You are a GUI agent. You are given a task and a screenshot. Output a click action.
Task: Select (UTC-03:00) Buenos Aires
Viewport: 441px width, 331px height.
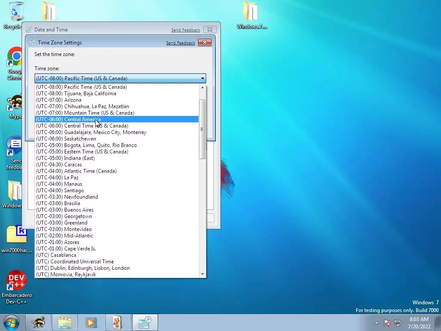pyautogui.click(x=117, y=210)
